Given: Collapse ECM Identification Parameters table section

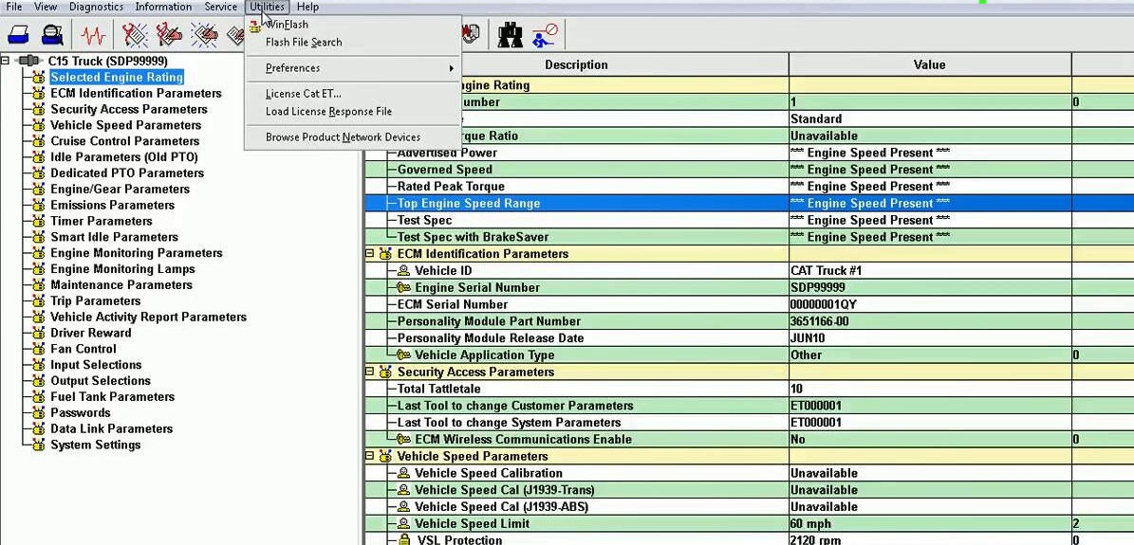Looking at the screenshot, I should pos(369,254).
